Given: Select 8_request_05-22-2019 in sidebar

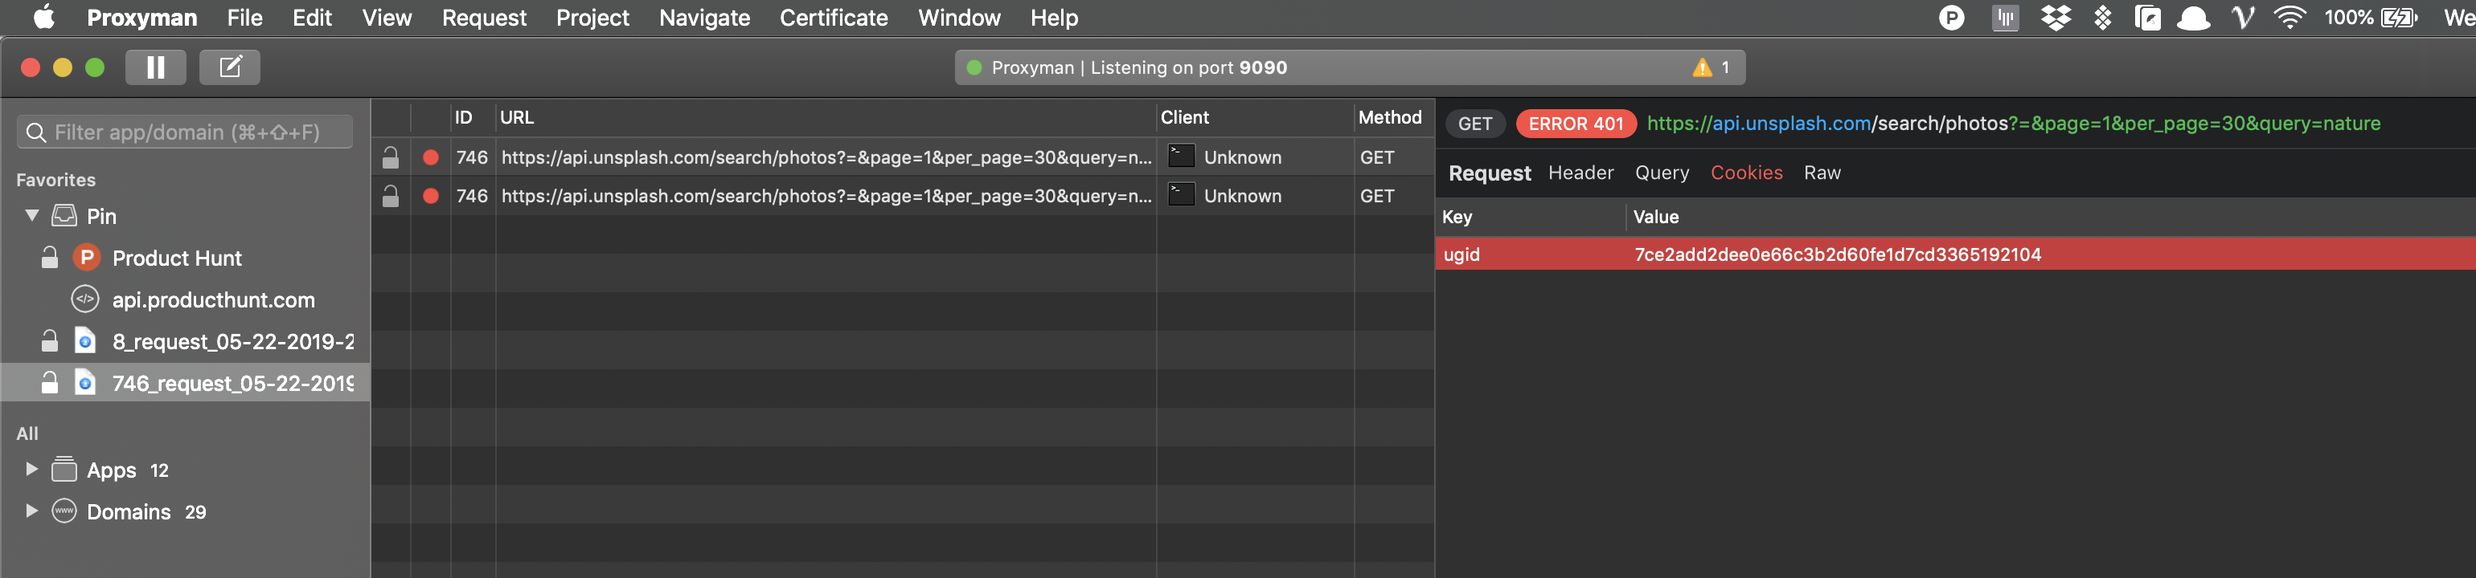Looking at the screenshot, I should point(232,342).
